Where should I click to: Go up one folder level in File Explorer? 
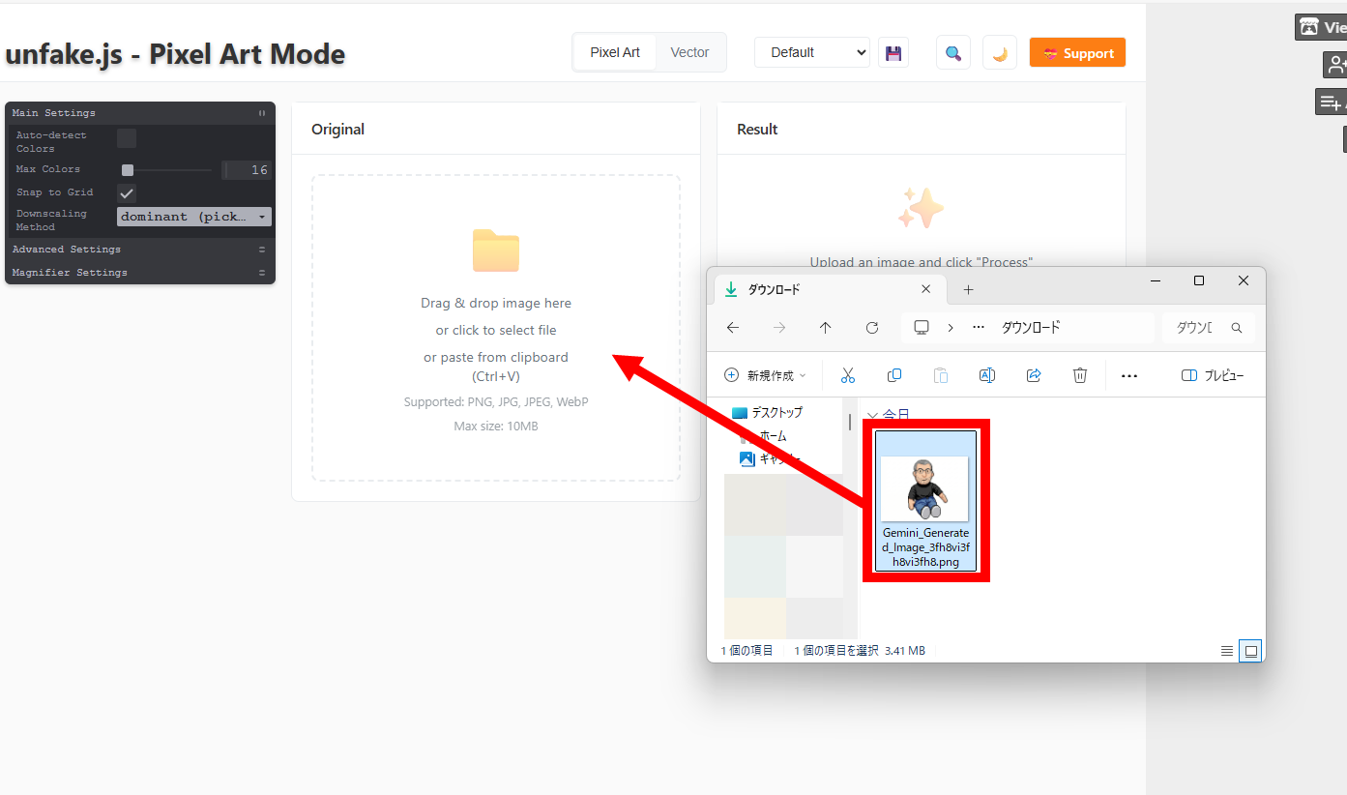[x=825, y=328]
